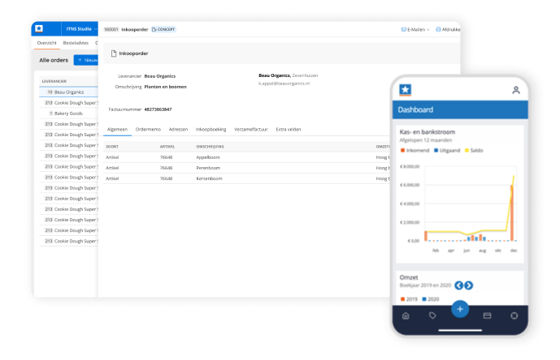Image resolution: width=560 pixels, height=360 pixels.
Task: Click the blue Nieuw button
Action: point(86,60)
